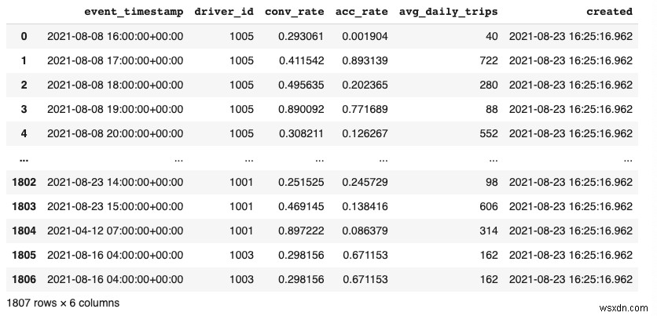Click conv_rate value 0.469145
The image size is (657, 316).
coord(301,206)
